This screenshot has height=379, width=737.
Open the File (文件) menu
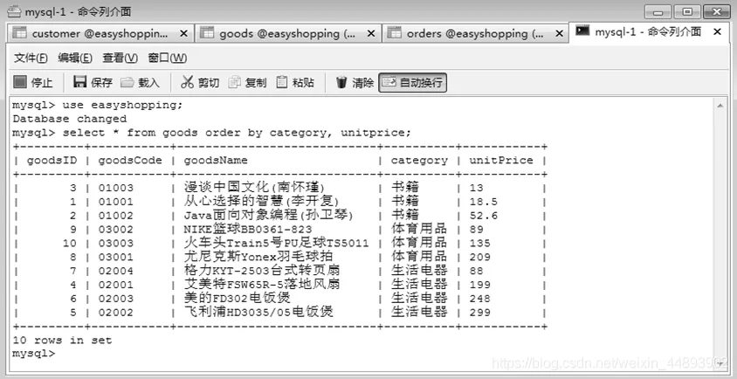(x=31, y=58)
